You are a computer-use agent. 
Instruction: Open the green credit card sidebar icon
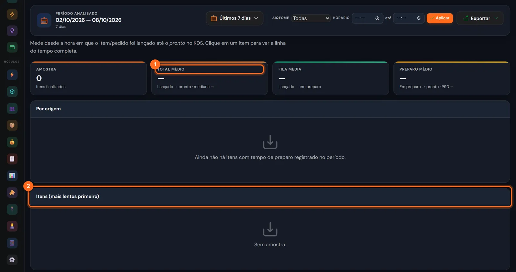pos(12,47)
